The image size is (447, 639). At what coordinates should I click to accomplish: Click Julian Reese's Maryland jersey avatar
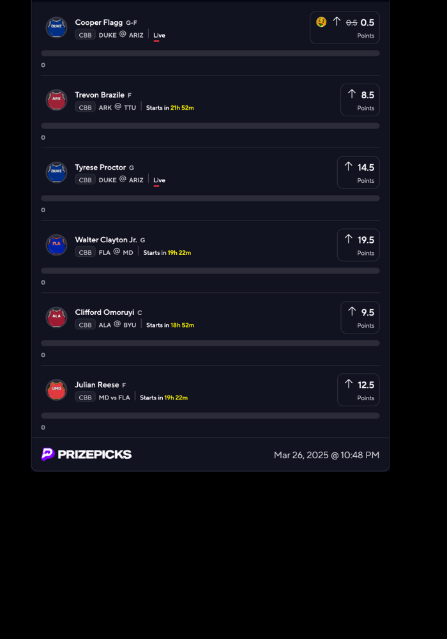[56, 390]
